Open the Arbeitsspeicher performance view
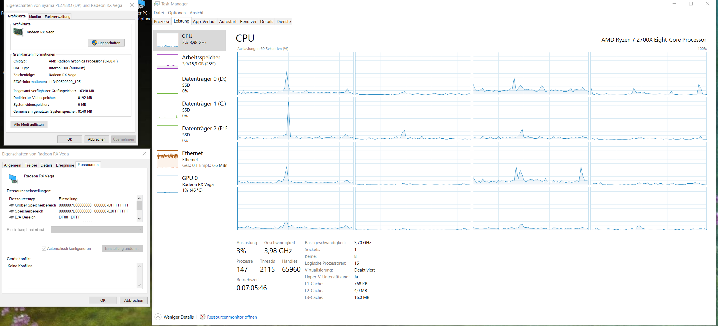 pos(190,61)
